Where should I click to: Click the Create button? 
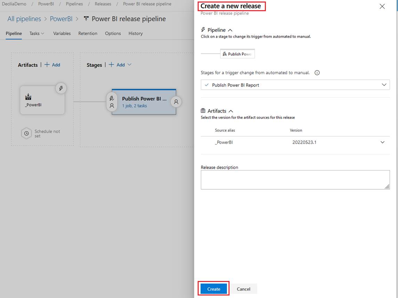[x=213, y=289]
